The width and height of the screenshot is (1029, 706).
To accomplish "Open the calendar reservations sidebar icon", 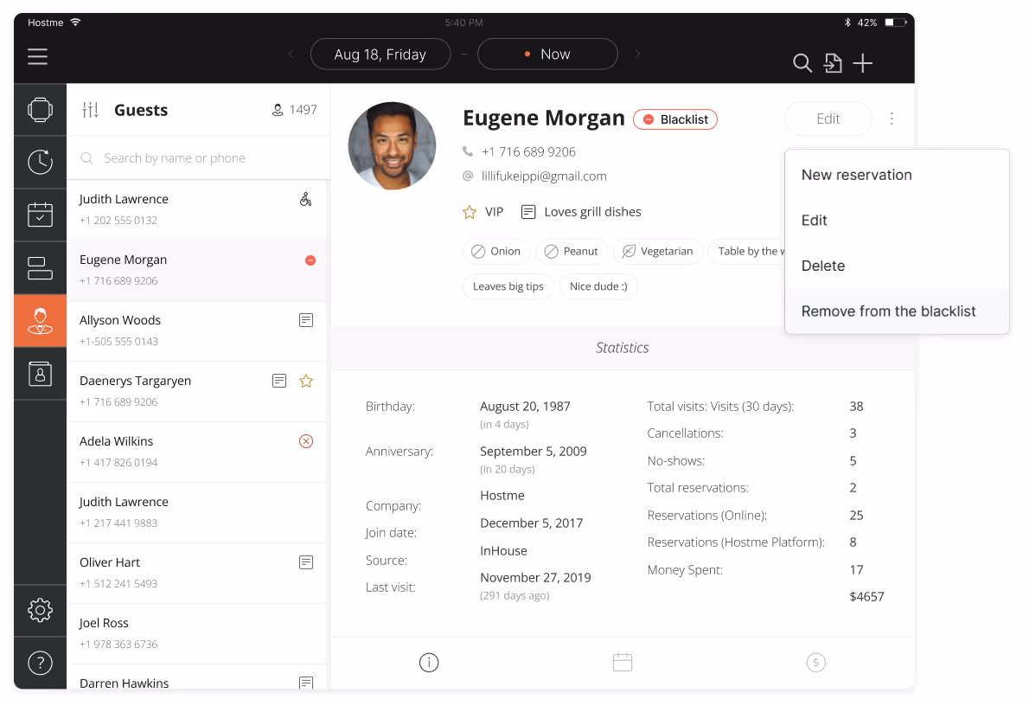I will pos(40,215).
